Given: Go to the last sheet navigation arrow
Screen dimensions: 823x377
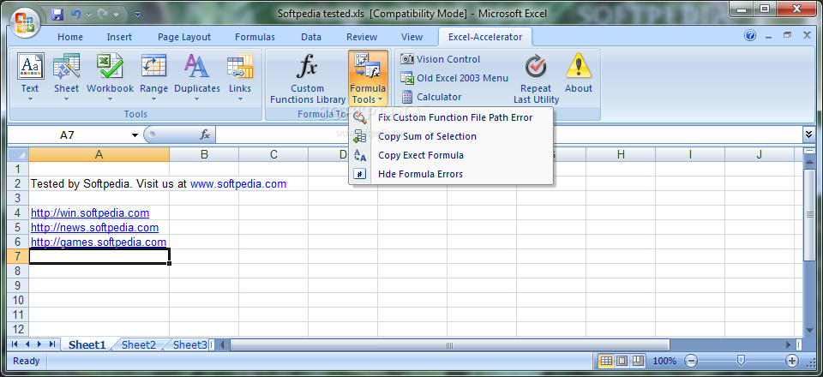Looking at the screenshot, I should coord(52,344).
